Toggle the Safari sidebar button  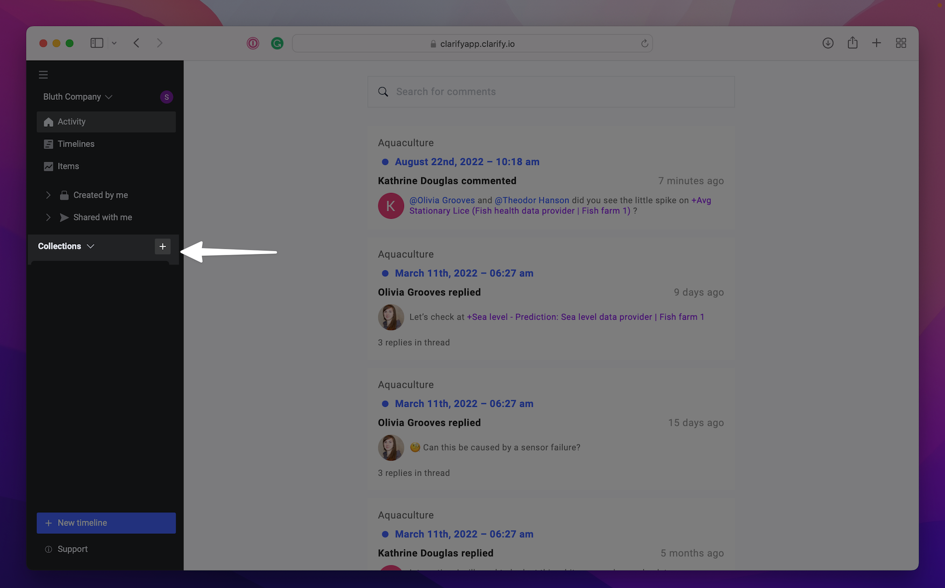(97, 43)
